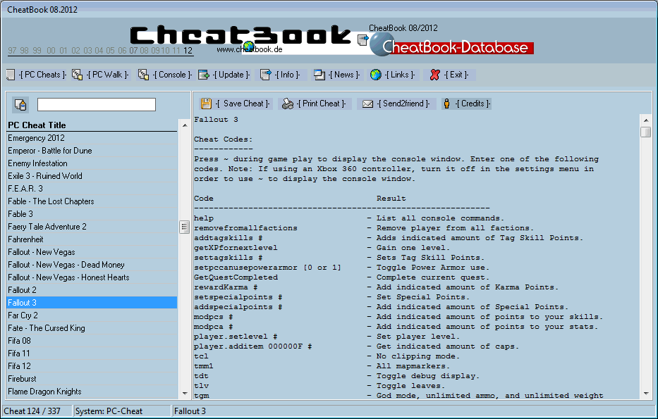Viewport: 658px width, 419px height.
Task: Select Far Cry 2 in the list
Action: click(92, 315)
